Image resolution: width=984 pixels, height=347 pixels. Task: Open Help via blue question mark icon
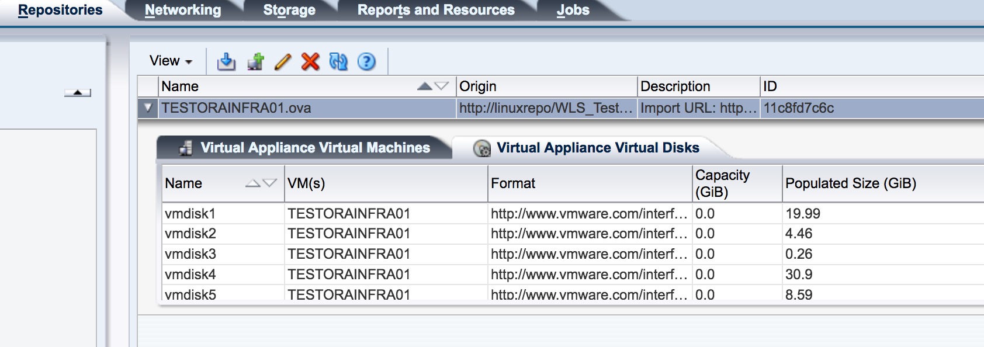pos(366,61)
